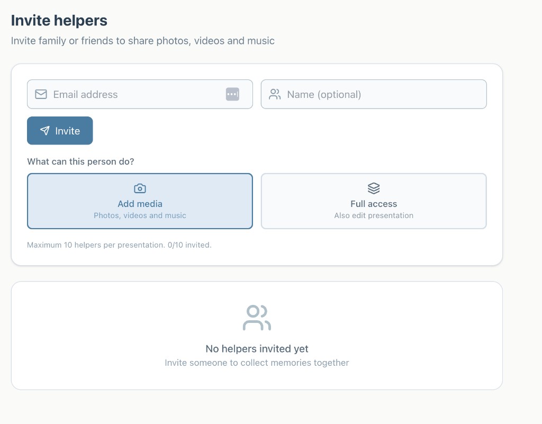Click the "Invite helpers" page heading
Screen dimensions: 542x424
pyautogui.click(x=59, y=21)
